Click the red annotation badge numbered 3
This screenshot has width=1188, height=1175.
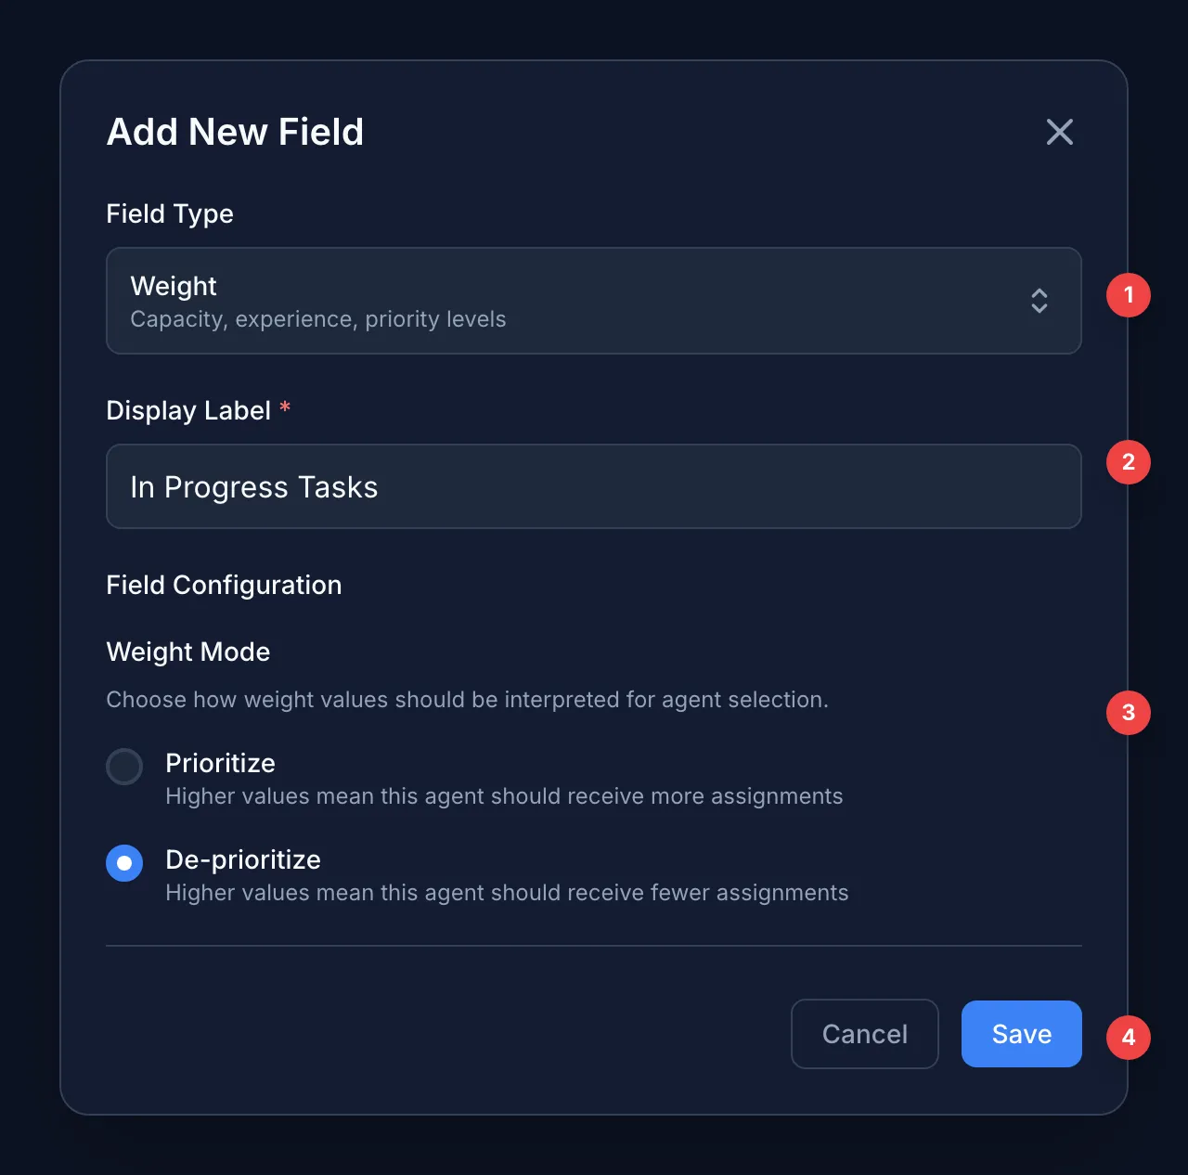(x=1128, y=713)
